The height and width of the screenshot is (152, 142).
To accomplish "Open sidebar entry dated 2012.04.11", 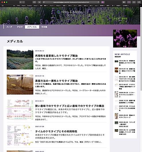I will [125, 79].
